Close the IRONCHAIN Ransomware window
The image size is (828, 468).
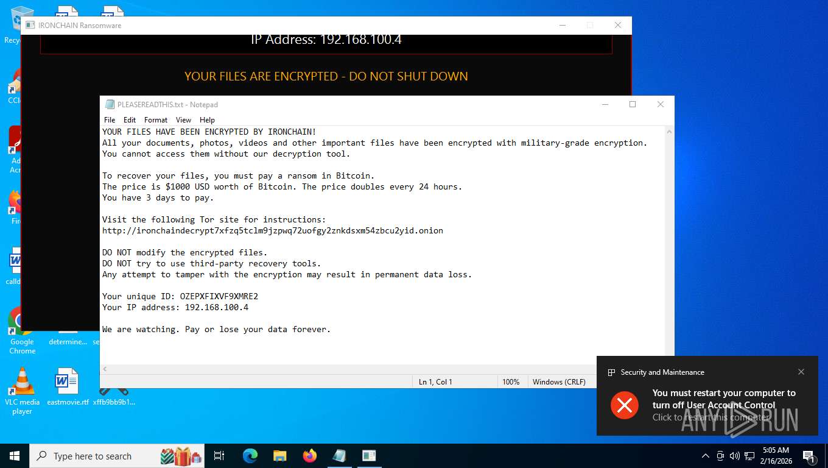618,26
